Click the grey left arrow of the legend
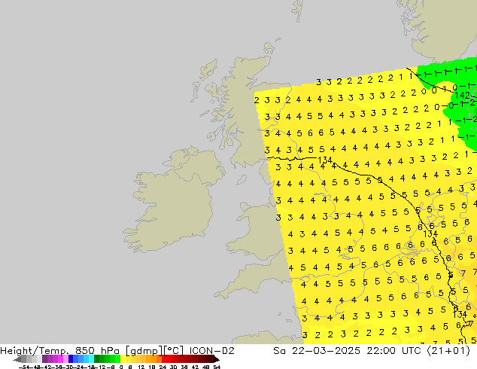 17,359
